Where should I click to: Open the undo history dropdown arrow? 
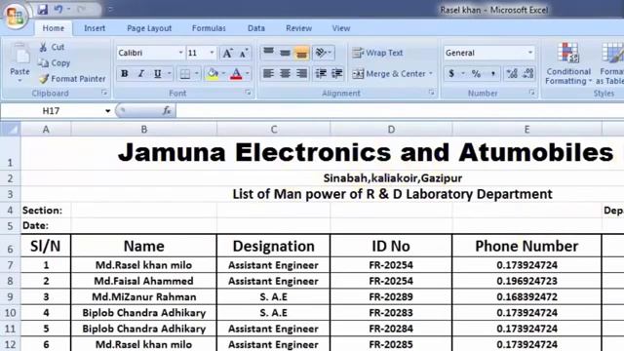click(68, 9)
